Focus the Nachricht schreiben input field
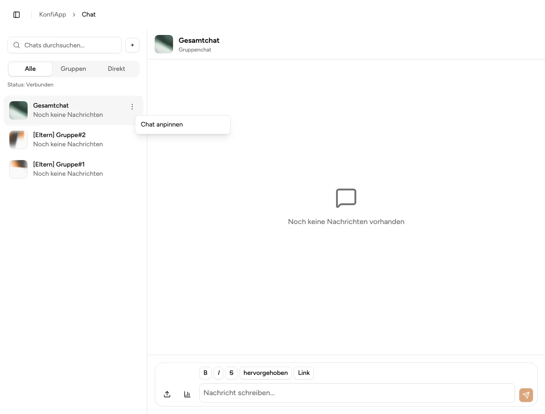 click(x=357, y=393)
